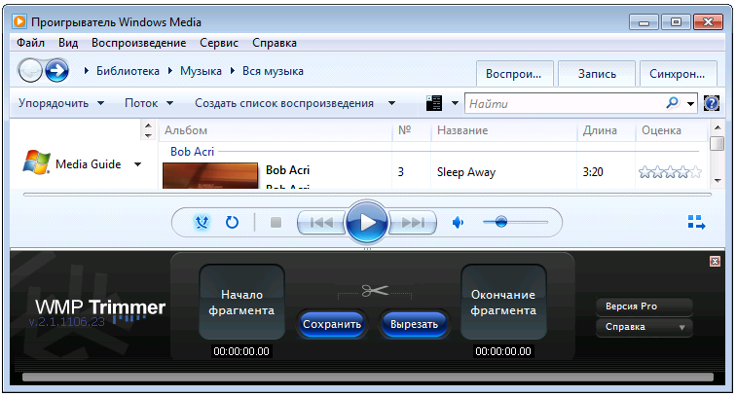
Task: Sort by the Альбом column header
Action: tap(276, 130)
